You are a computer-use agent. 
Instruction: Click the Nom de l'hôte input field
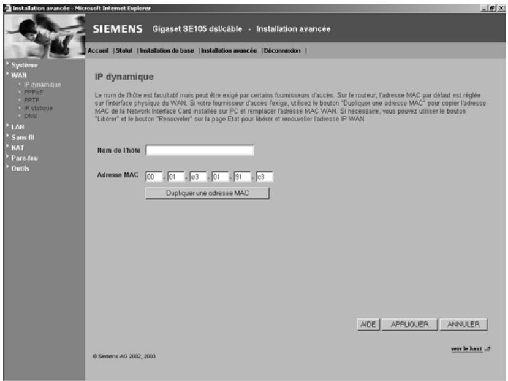(200, 150)
